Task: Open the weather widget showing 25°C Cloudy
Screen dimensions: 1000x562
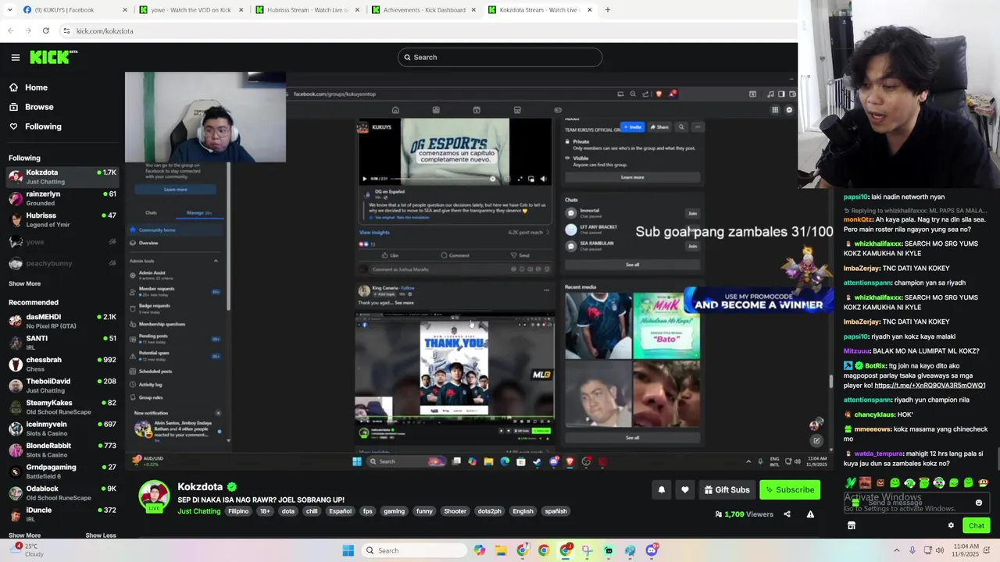Action: click(x=28, y=550)
